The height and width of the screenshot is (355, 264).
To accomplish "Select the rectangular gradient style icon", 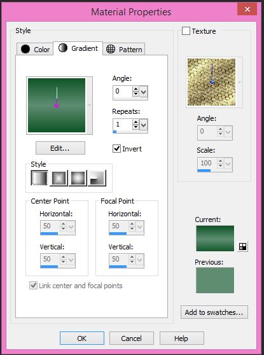I will (59, 178).
